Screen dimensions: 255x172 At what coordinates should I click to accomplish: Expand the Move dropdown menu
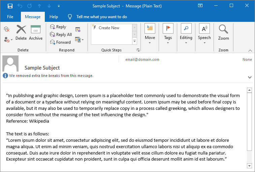150,34
